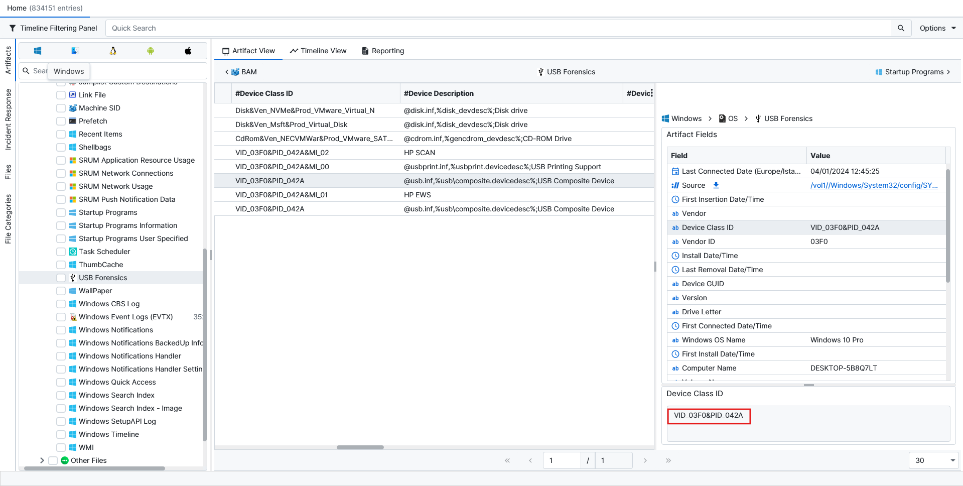Click the Quick Search input field
This screenshot has height=486, width=963.
[x=497, y=28]
